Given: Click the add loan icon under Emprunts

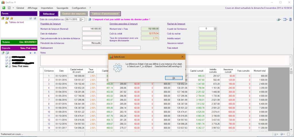Looking at the screenshot, I should pyautogui.click(x=3, y=53).
